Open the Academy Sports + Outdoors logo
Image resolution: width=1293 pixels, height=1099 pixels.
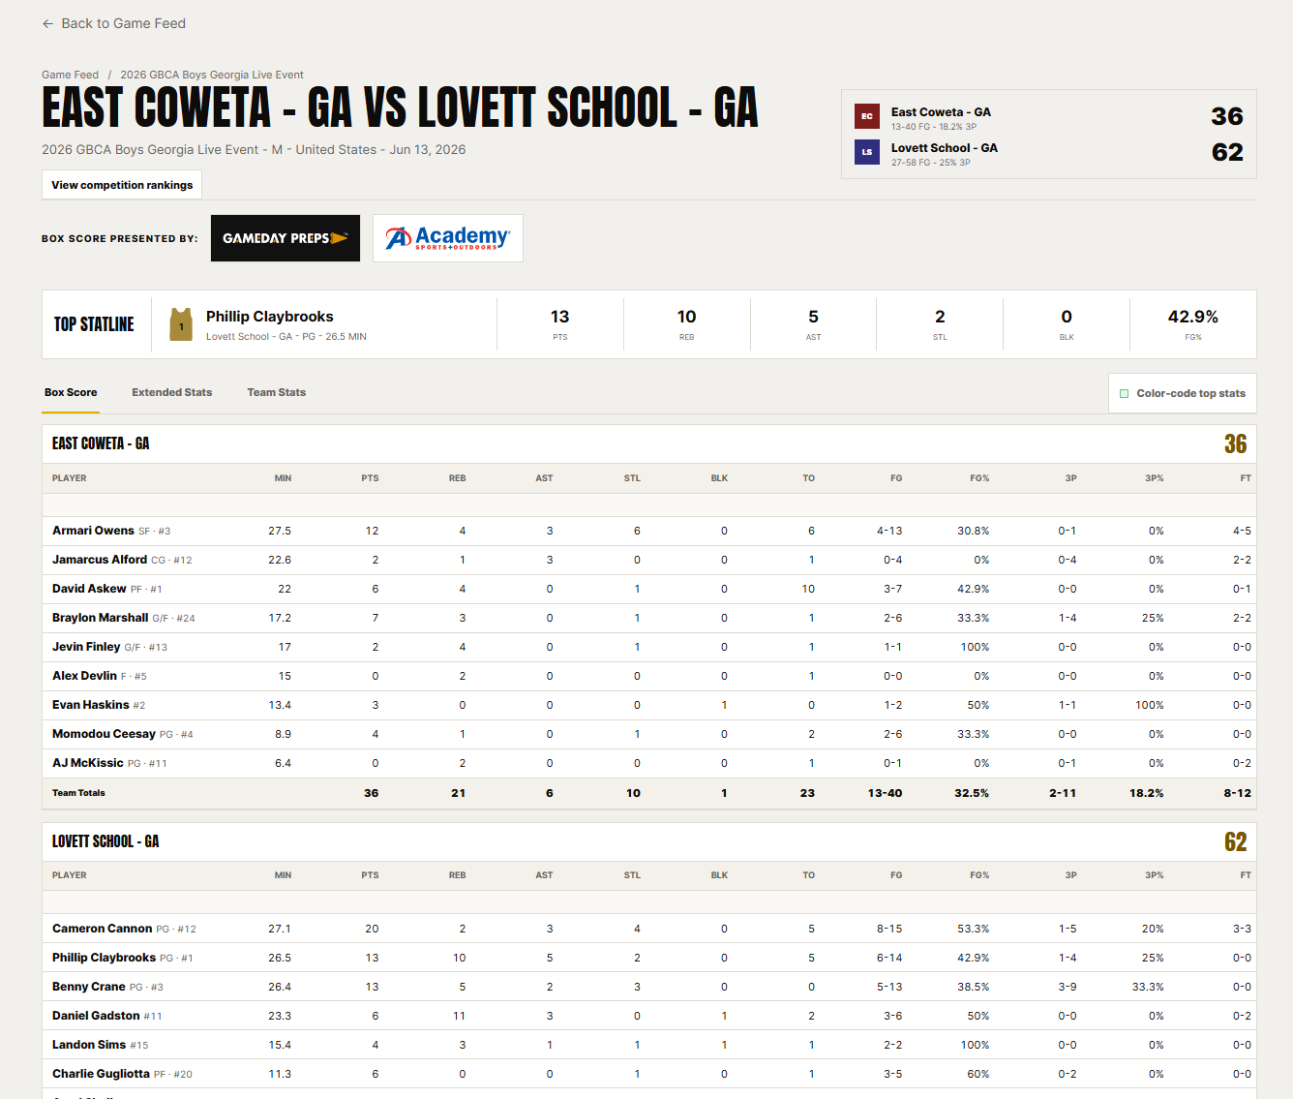pos(448,238)
